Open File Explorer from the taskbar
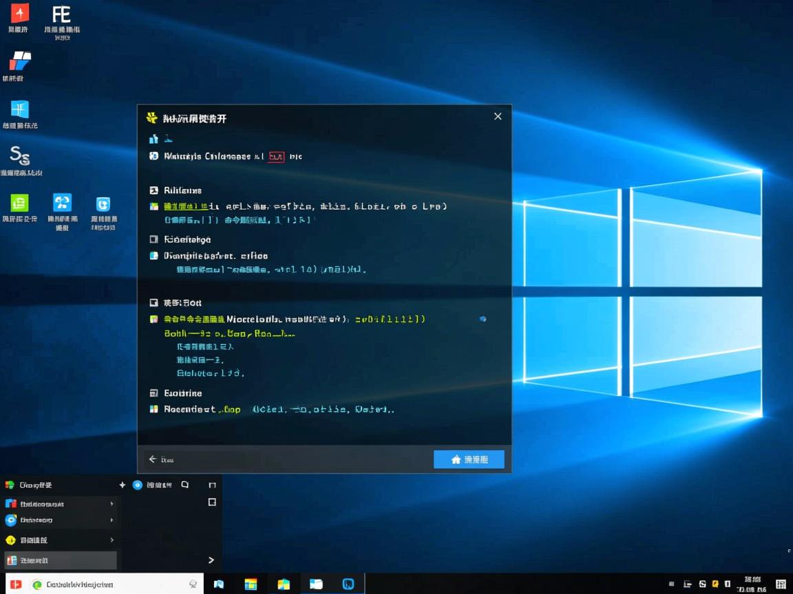The height and width of the screenshot is (594, 793). click(x=315, y=583)
